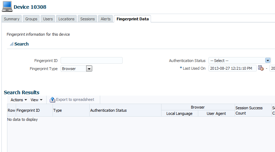The image size is (275, 152).
Task: Click the Search Results heading
Action: (x=22, y=92)
